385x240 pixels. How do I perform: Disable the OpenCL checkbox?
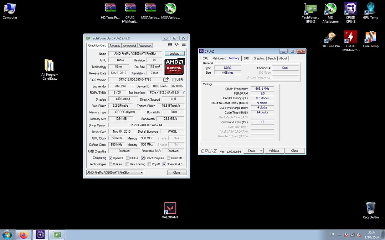(111, 158)
